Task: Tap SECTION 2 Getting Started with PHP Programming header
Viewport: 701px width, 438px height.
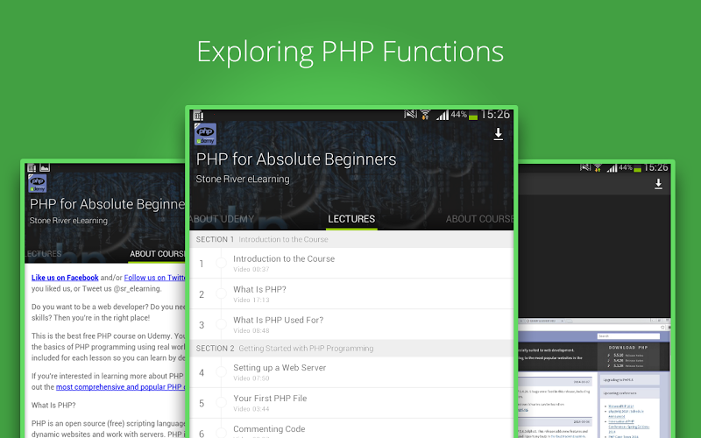Action: coord(351,348)
